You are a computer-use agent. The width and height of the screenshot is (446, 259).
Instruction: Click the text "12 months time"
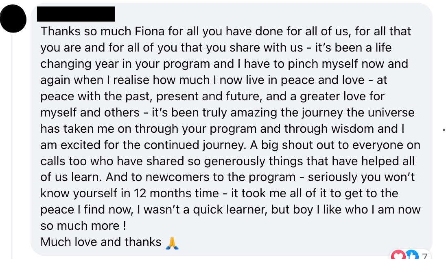click(176, 193)
